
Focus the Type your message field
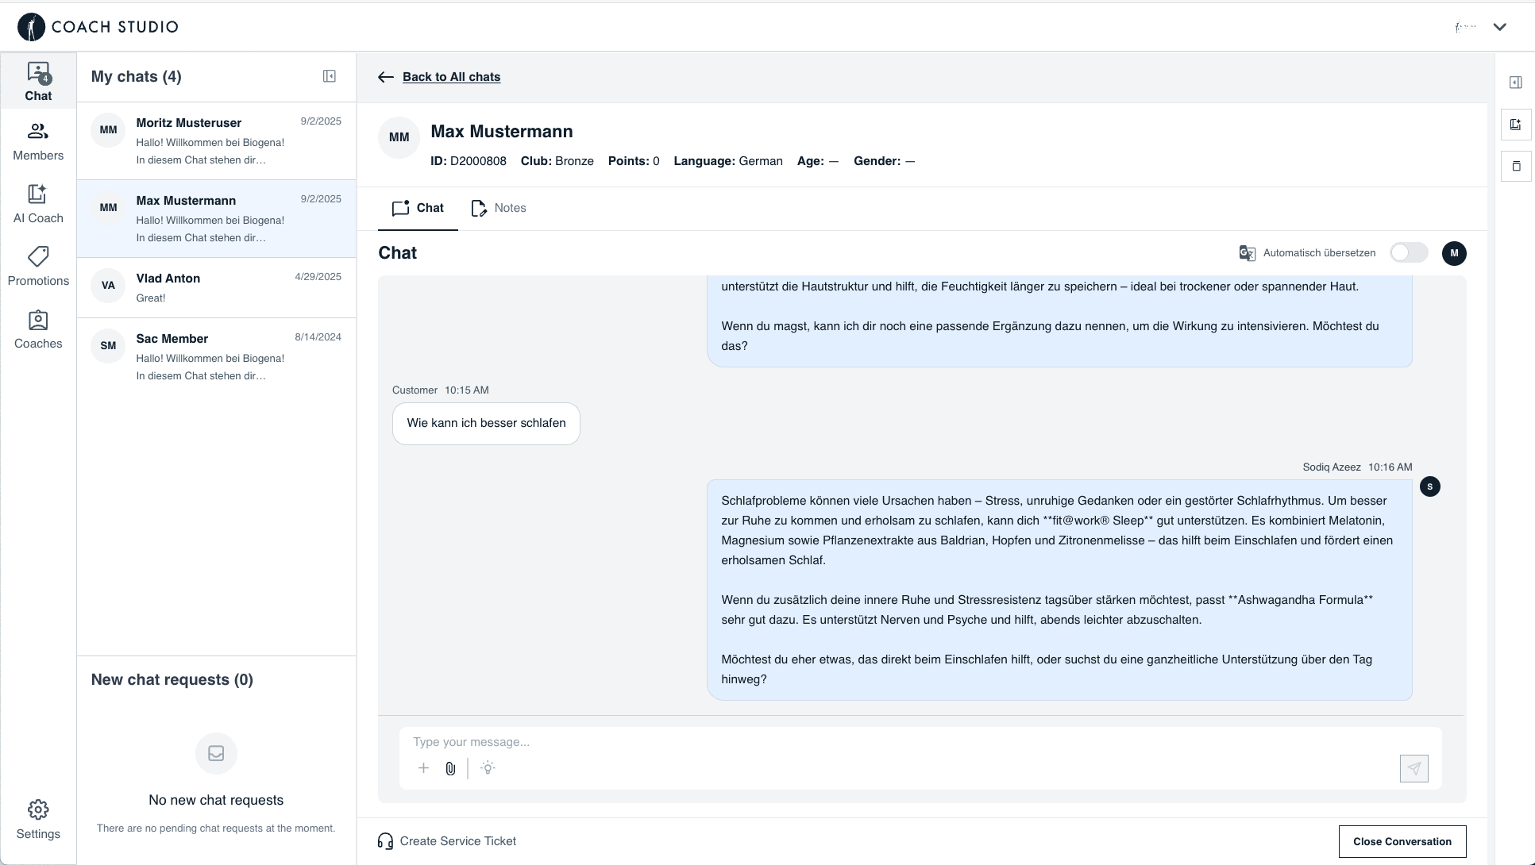pos(920,742)
